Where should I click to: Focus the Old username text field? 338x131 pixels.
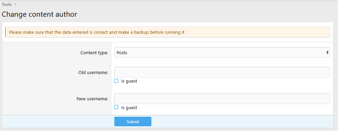coord(222,72)
